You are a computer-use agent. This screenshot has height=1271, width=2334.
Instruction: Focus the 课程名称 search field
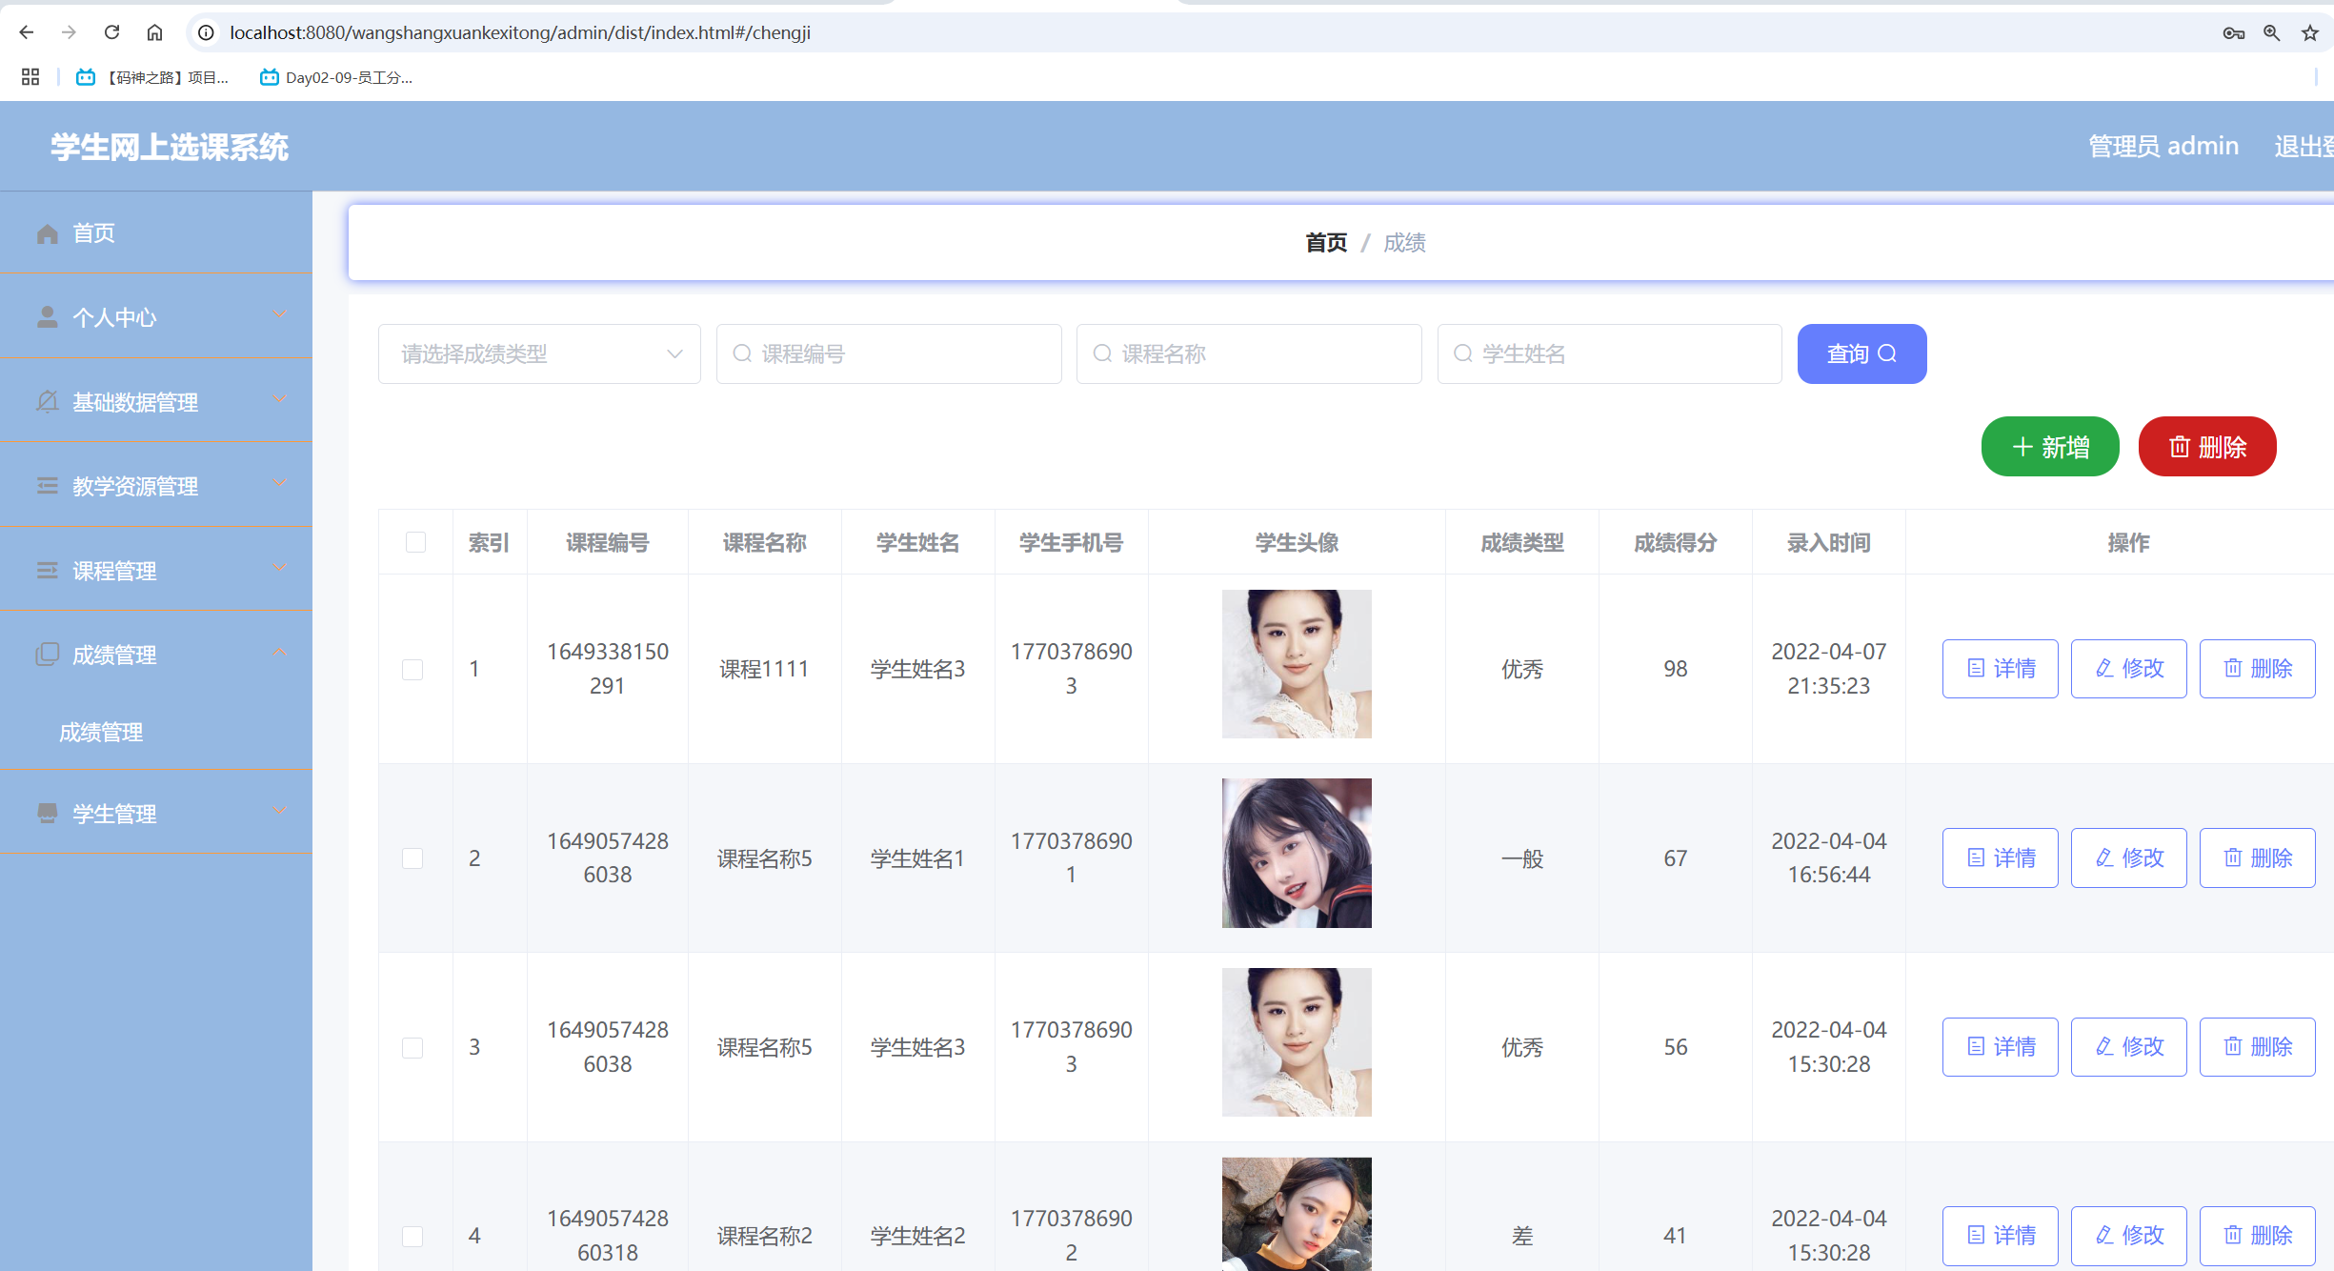coord(1249,354)
